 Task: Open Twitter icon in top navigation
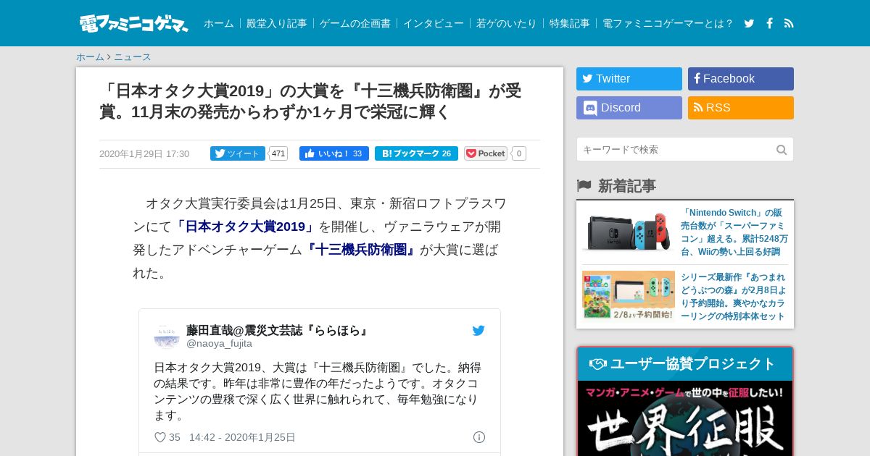(749, 23)
